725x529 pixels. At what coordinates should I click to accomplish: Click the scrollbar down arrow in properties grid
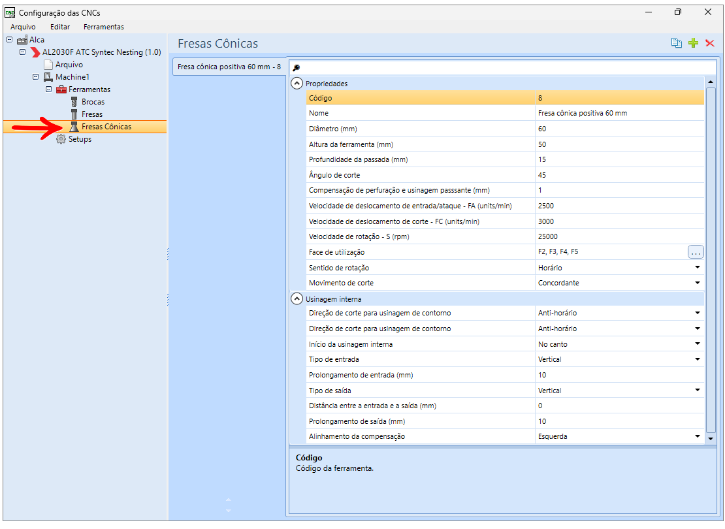tap(711, 439)
